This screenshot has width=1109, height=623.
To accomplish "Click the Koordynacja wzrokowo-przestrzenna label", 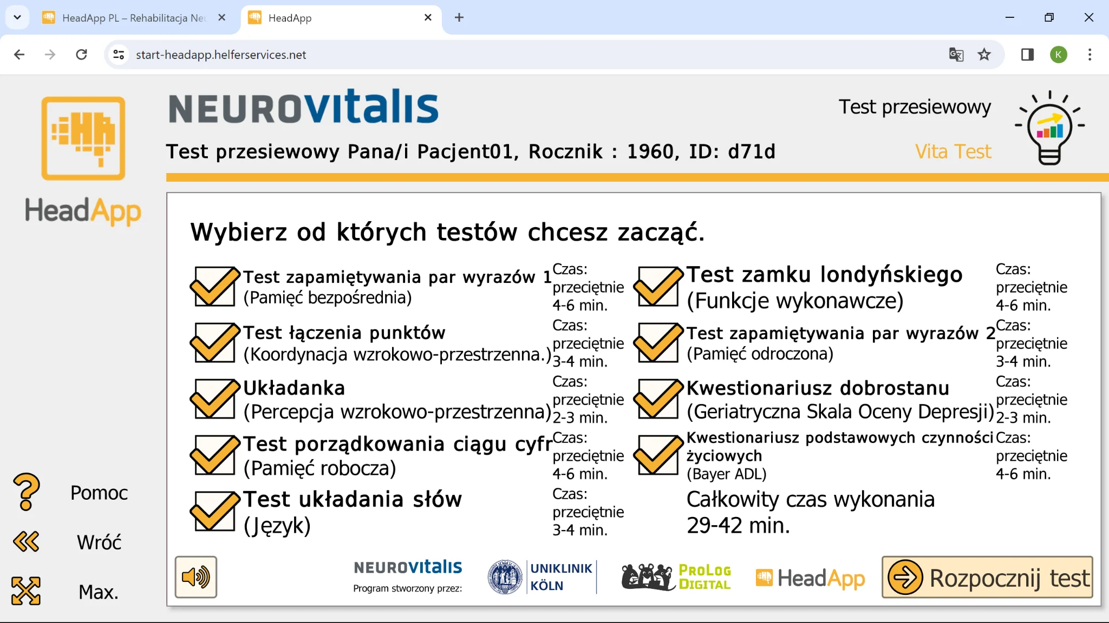I will [x=397, y=355].
